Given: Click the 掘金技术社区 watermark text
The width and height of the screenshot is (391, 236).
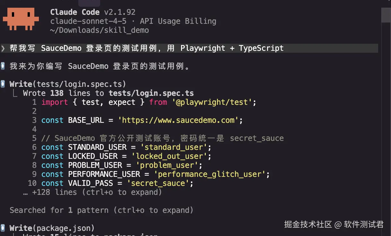Looking at the screenshot, I should (x=308, y=224).
